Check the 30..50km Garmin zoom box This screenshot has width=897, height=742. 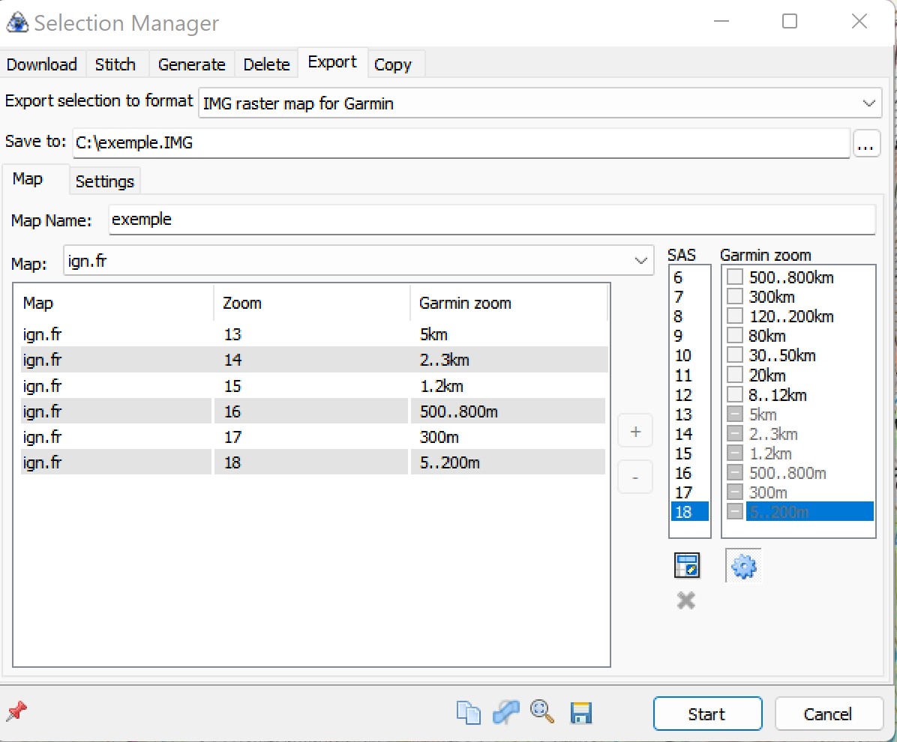pos(734,355)
